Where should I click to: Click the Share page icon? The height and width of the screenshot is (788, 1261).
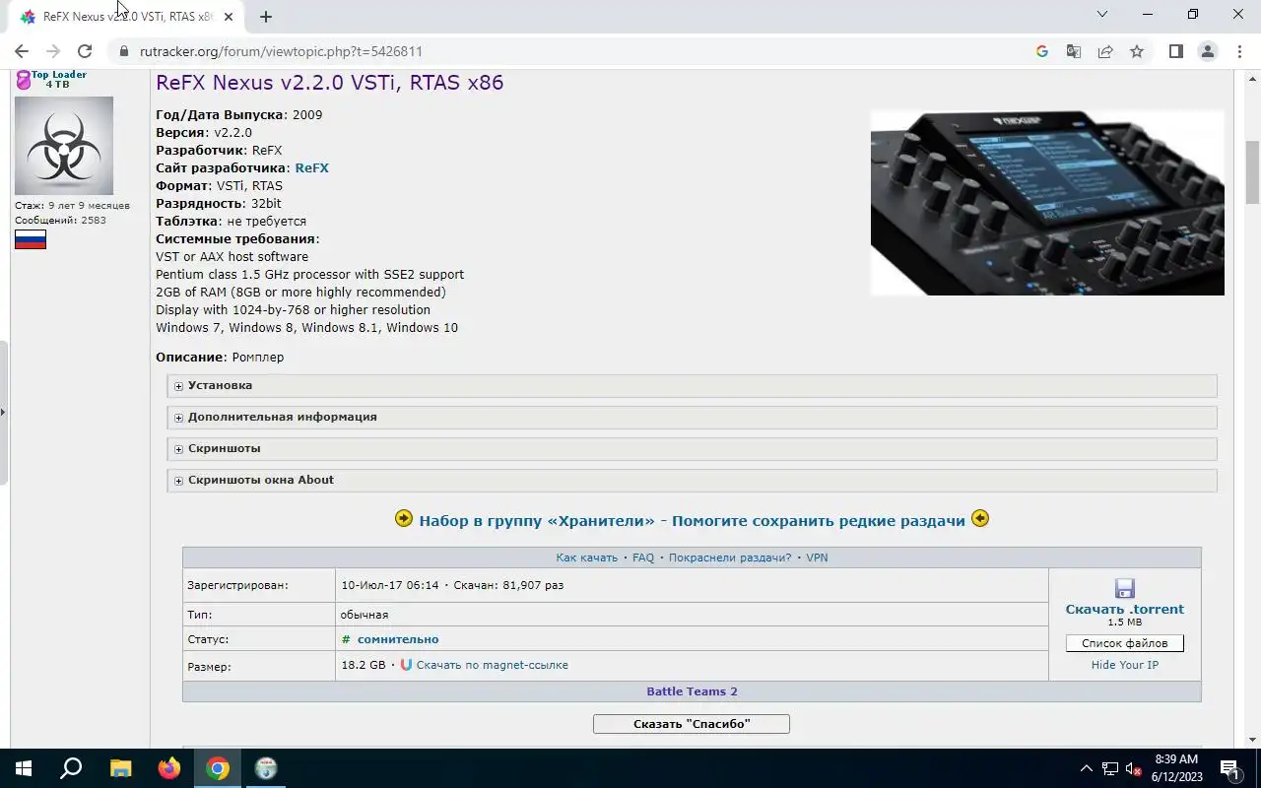click(1105, 51)
